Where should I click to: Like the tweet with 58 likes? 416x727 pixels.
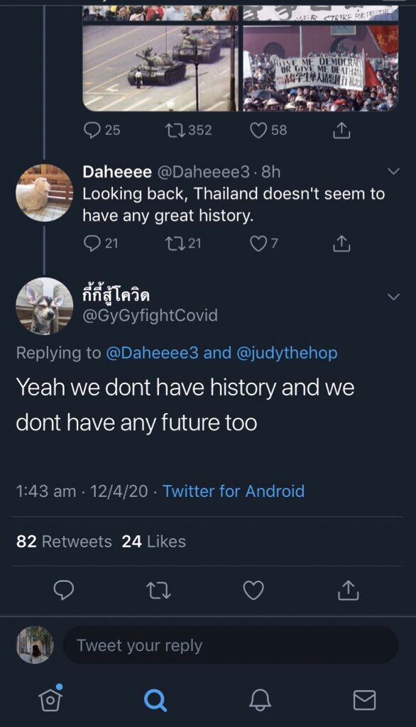(x=268, y=131)
